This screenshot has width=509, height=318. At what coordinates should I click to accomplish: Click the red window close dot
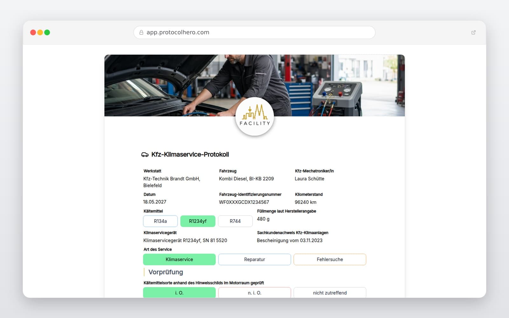[x=33, y=32]
